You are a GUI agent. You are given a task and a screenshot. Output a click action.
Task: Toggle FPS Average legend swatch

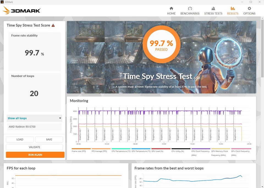pyautogui.click(x=101, y=149)
